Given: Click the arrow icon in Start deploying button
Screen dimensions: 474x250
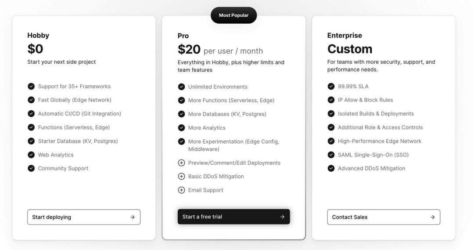Looking at the screenshot, I should pyautogui.click(x=133, y=217).
